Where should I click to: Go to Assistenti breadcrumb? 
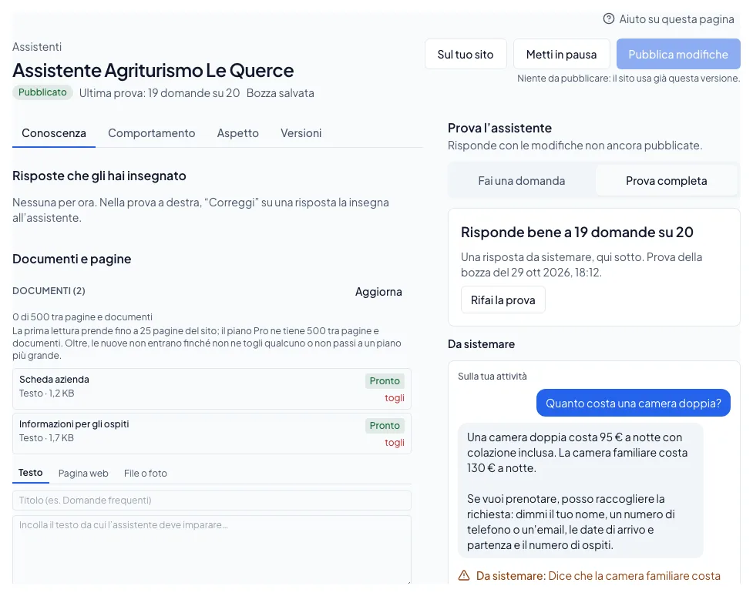(37, 46)
